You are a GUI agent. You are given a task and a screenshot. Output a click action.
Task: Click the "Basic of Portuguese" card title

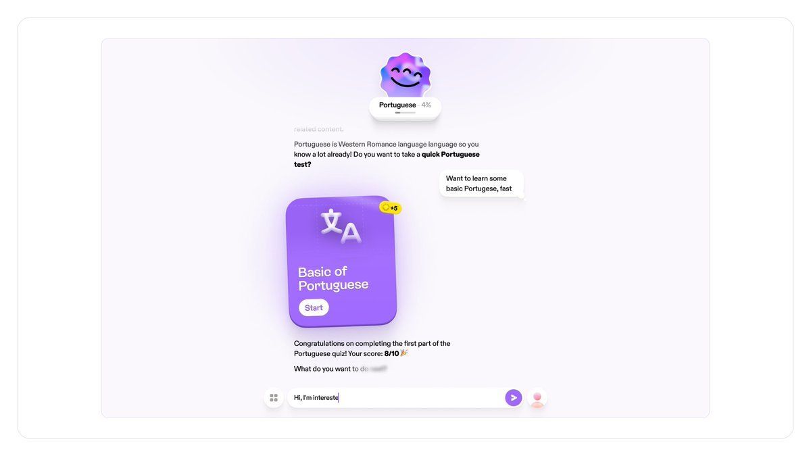pyautogui.click(x=333, y=278)
